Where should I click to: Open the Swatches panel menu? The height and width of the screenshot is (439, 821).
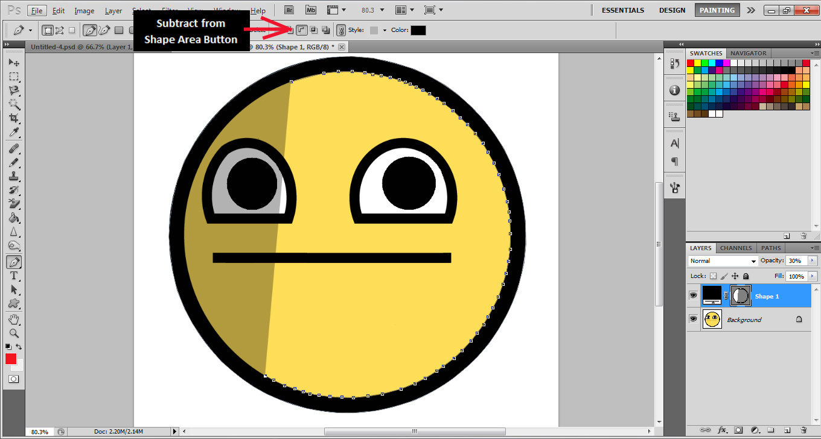coord(815,53)
